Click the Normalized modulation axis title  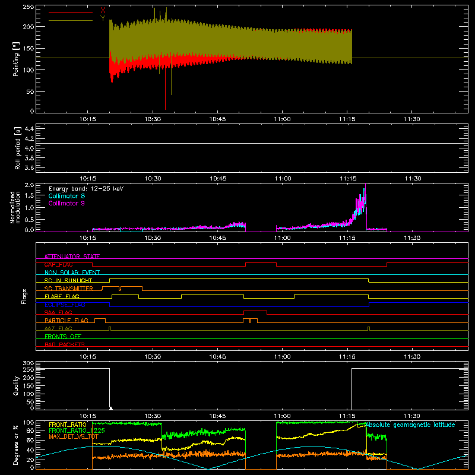click(x=15, y=207)
